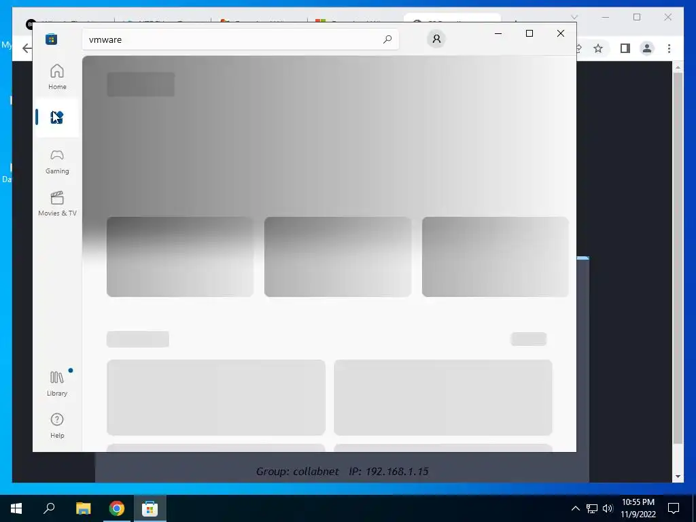Screen dimensions: 696x522
Task: Open network status tray icon
Action: 592,508
